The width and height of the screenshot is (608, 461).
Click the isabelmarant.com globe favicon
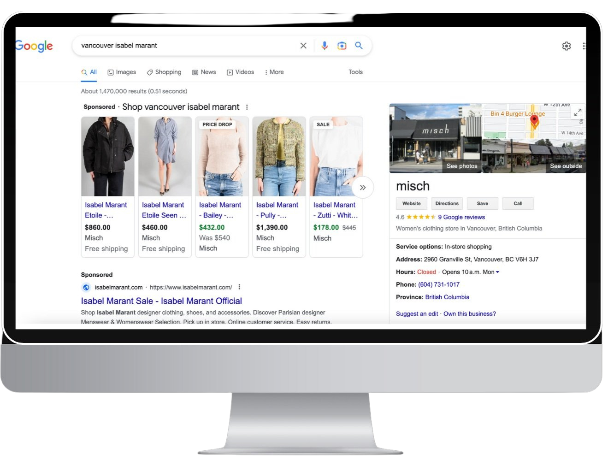[86, 287]
